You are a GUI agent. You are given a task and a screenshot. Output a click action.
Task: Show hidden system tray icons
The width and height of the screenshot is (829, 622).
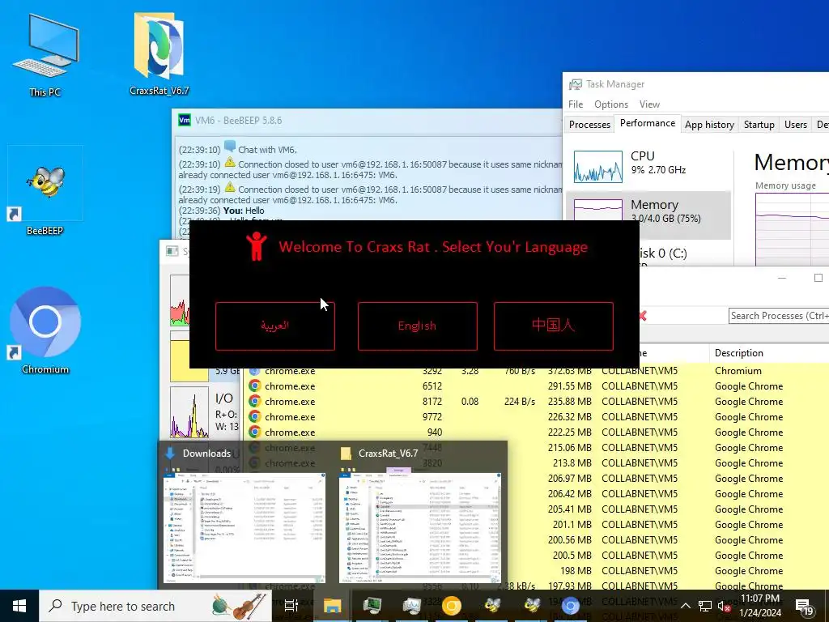point(686,606)
